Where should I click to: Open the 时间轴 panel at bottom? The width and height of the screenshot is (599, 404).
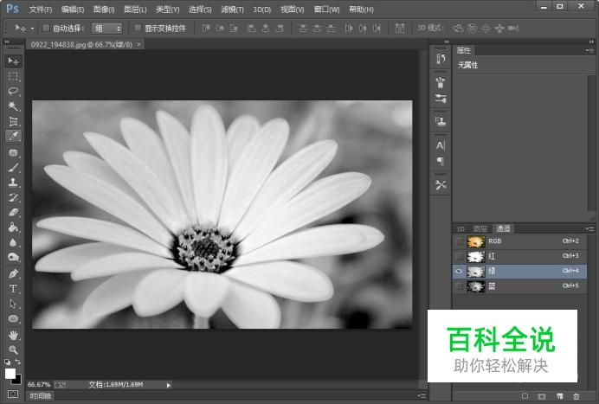(x=40, y=395)
